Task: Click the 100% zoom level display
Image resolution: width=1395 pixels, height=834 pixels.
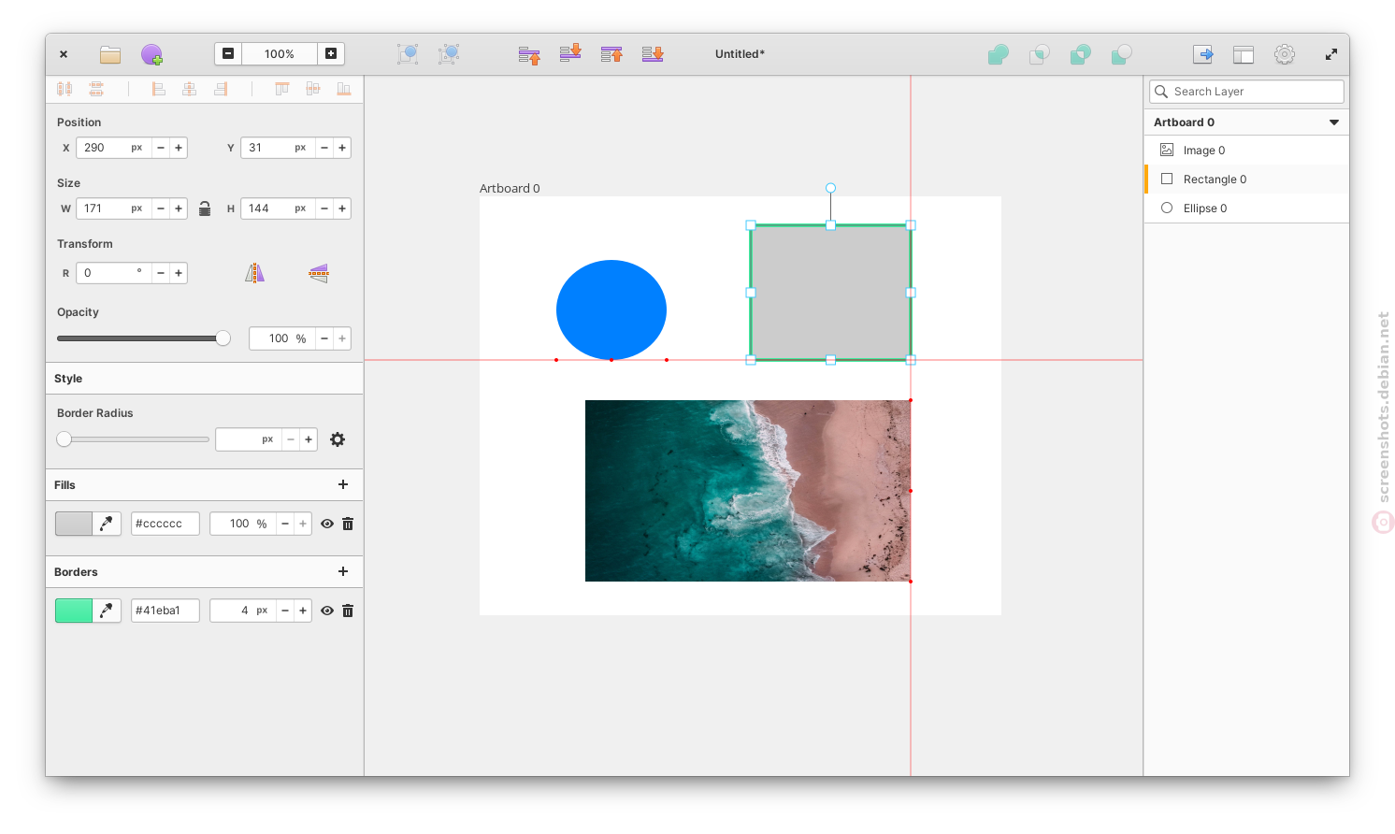Action: (280, 54)
